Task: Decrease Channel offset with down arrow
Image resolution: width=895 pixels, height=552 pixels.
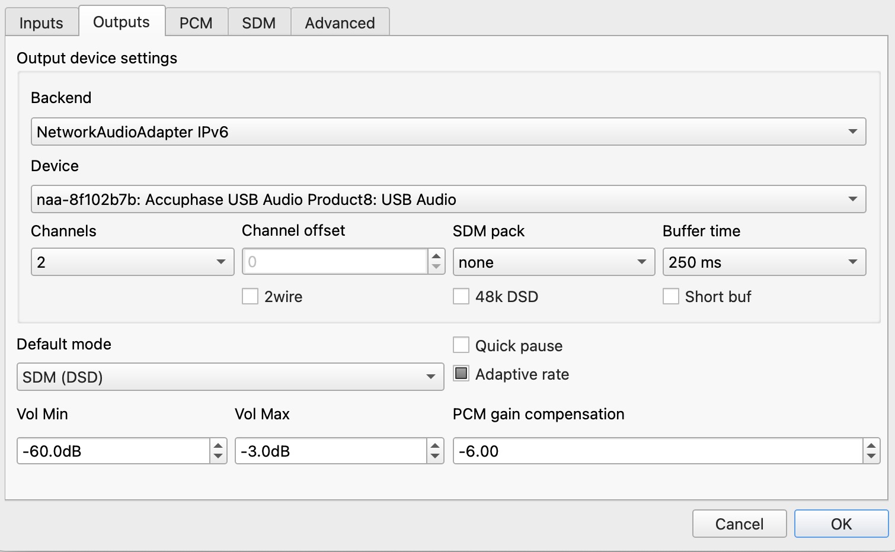Action: click(436, 267)
